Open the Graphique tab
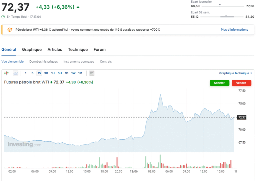Viewport: 256px width, 181px height. coord(32,49)
